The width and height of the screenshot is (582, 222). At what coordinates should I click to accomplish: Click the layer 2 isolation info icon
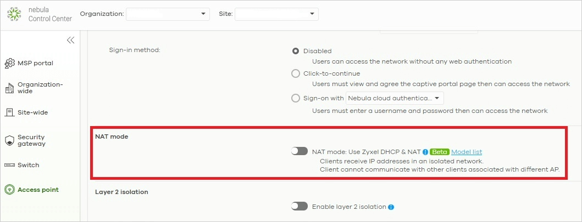[x=391, y=207]
